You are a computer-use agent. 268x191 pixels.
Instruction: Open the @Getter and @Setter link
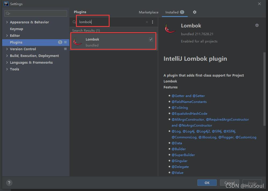[188, 96]
